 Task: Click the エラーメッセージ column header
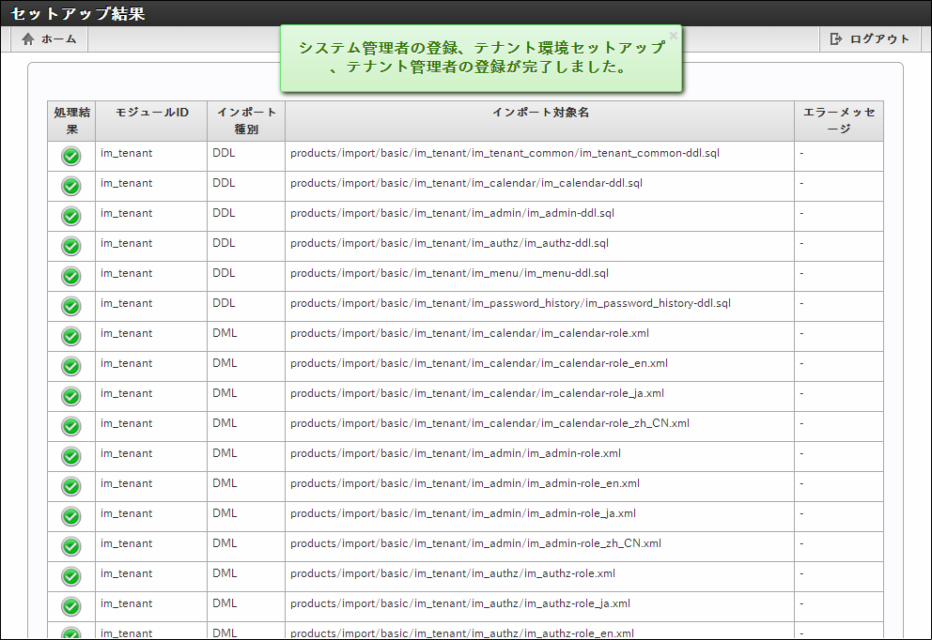[838, 121]
